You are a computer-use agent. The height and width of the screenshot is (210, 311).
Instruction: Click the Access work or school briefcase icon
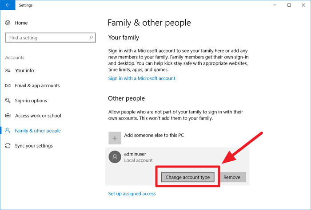8,116
